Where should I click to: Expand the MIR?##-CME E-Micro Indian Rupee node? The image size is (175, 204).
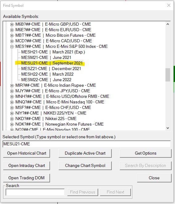12,85
